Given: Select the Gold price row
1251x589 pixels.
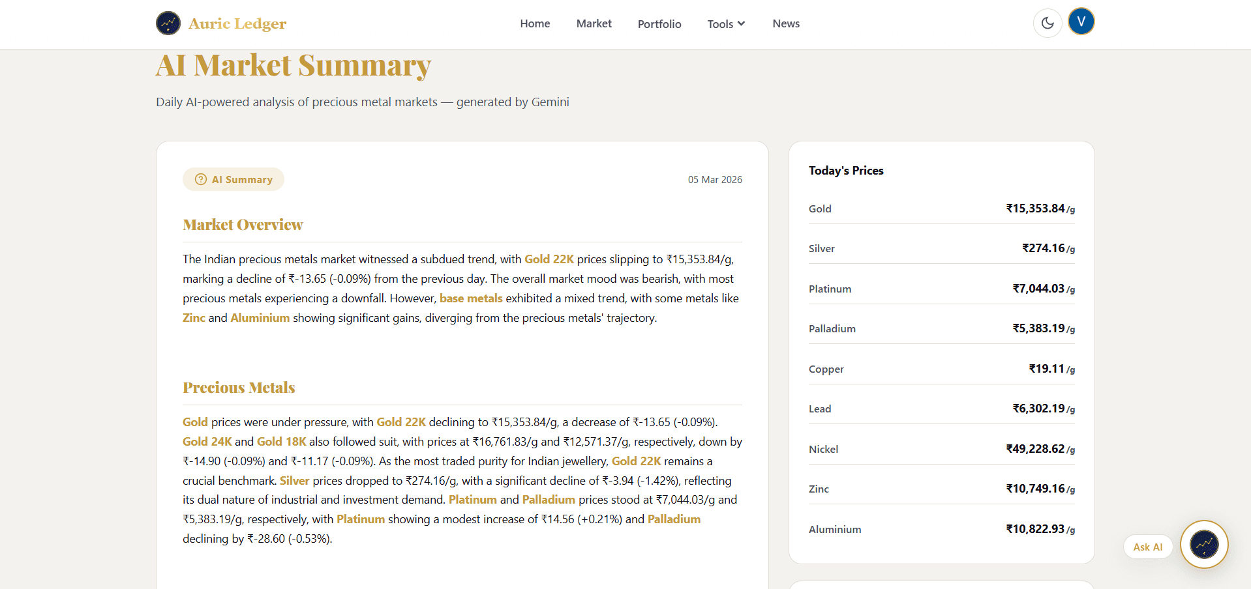Looking at the screenshot, I should [941, 208].
